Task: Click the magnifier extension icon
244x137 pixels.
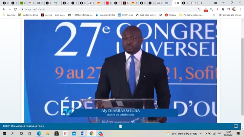Action: (x=211, y=9)
